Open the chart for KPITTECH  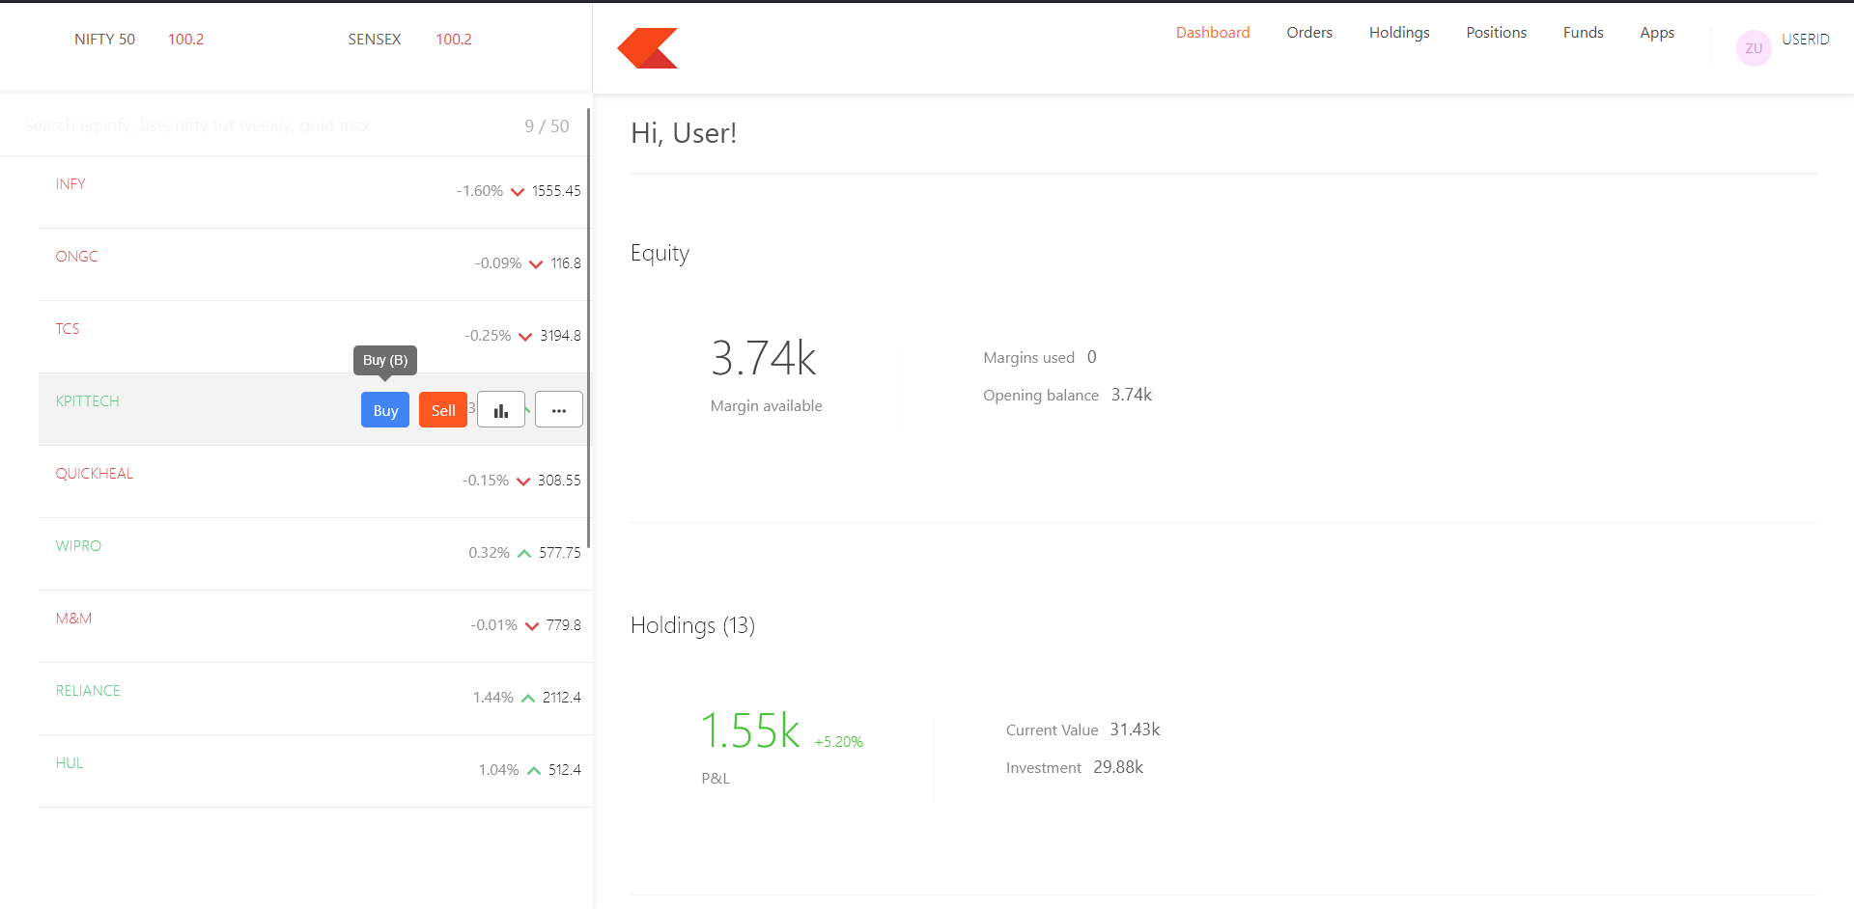point(500,409)
